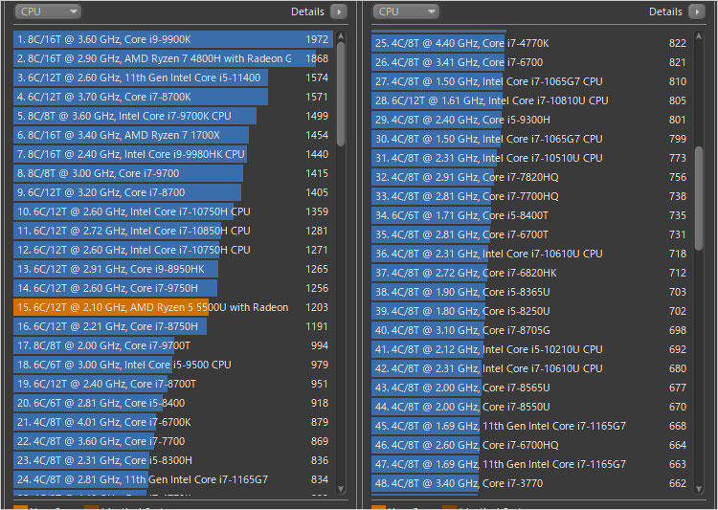Viewport: 718px width, 510px height.
Task: Select the Core i7-9700K CPU row
Action: click(173, 116)
